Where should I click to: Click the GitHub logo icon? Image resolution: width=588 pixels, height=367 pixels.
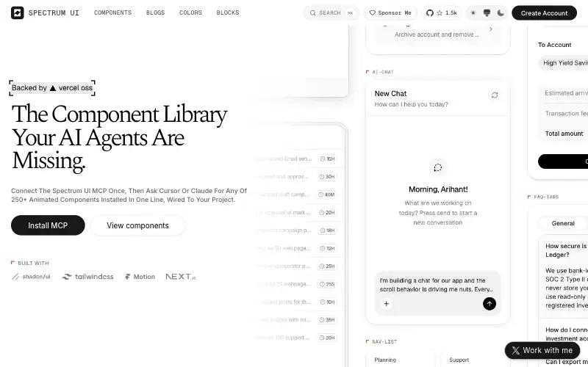tap(430, 12)
